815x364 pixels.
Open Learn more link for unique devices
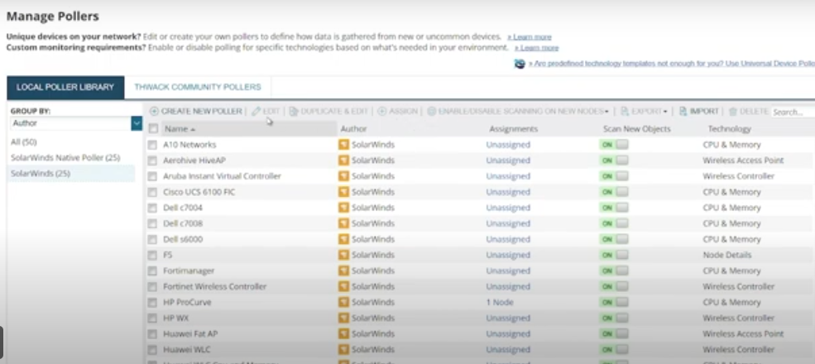[529, 37]
